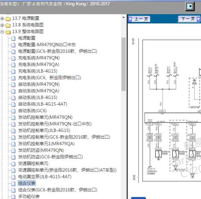Open folder icon of 13.8 系统电路图

pos(8,25)
